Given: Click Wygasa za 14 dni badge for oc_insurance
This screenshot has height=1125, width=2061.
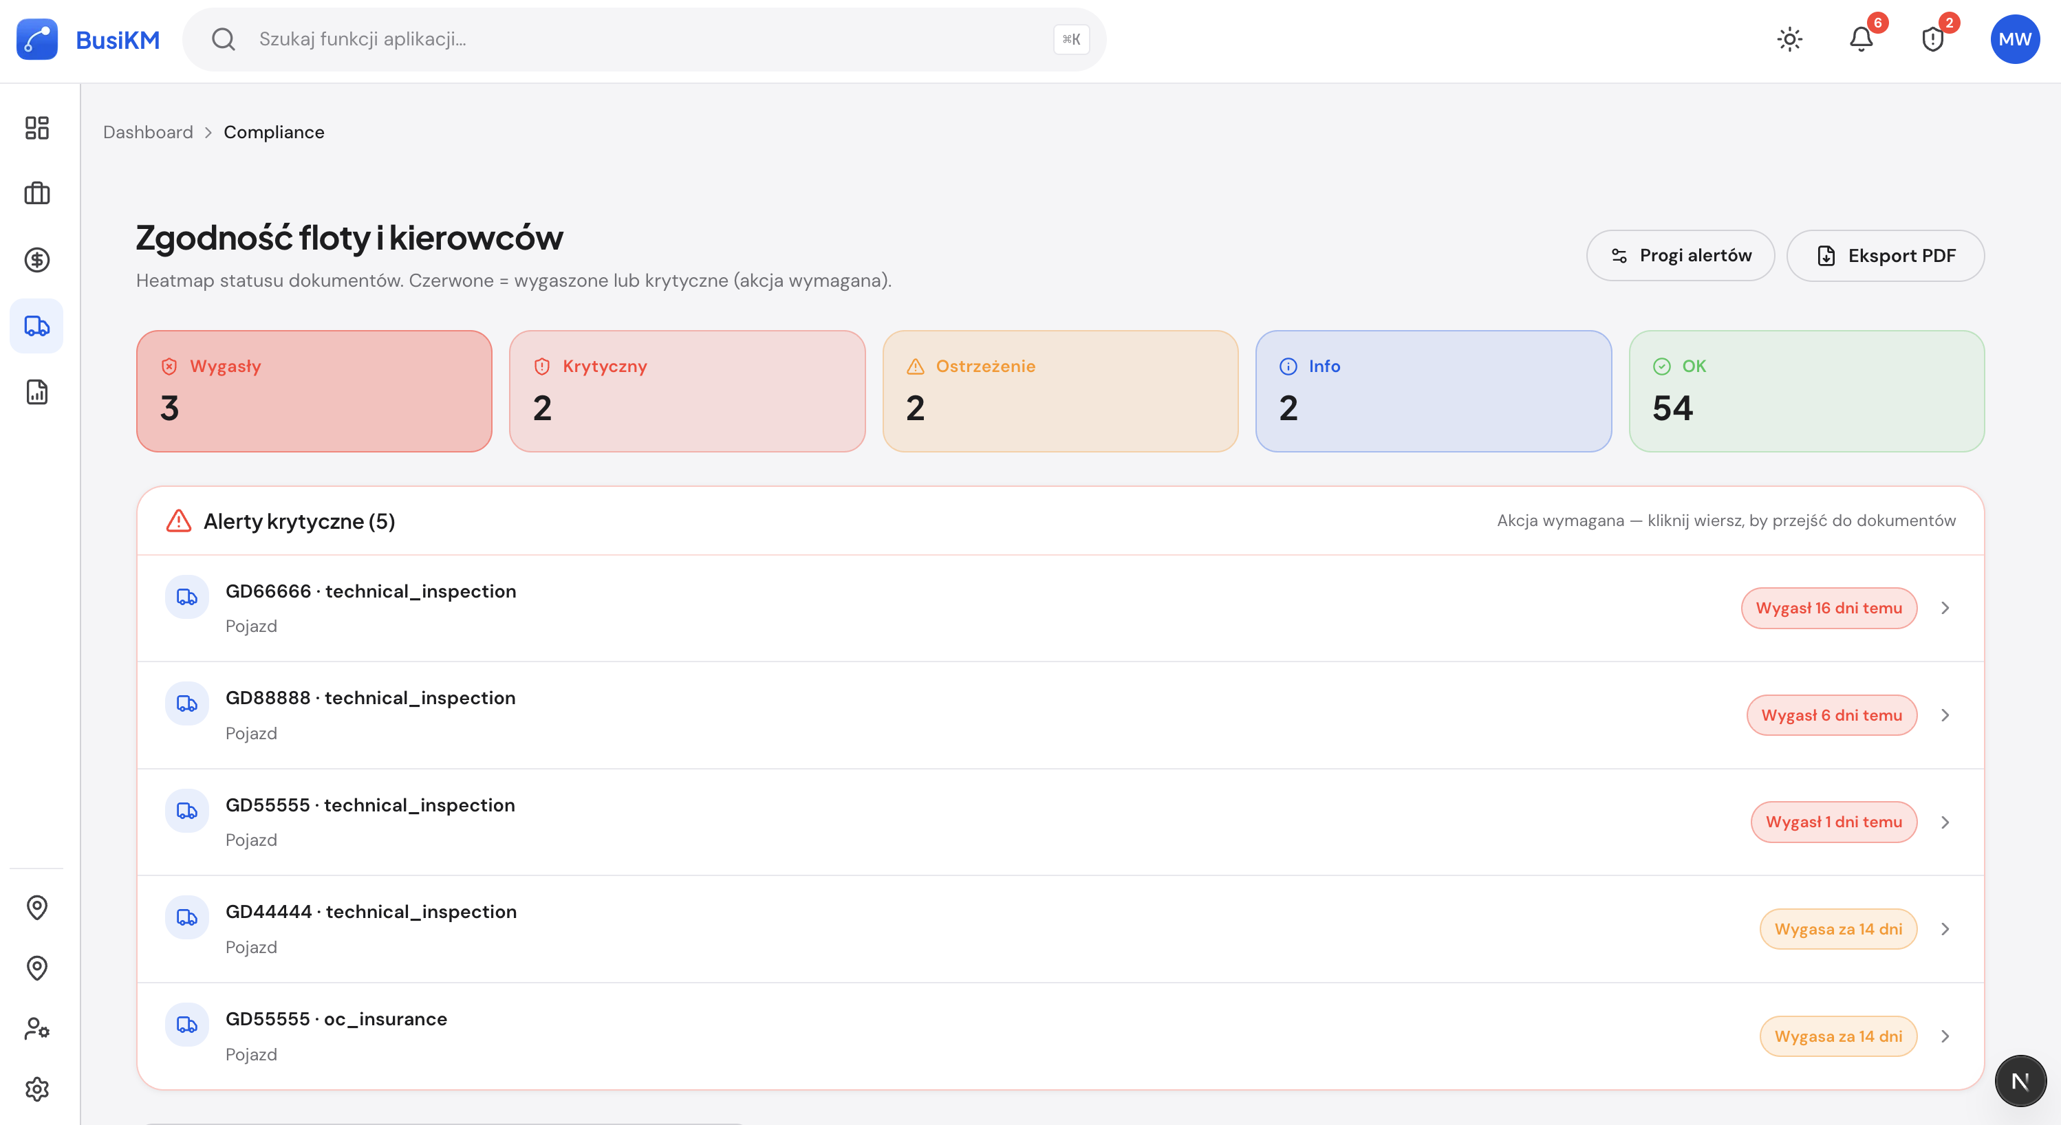Looking at the screenshot, I should 1838,1036.
